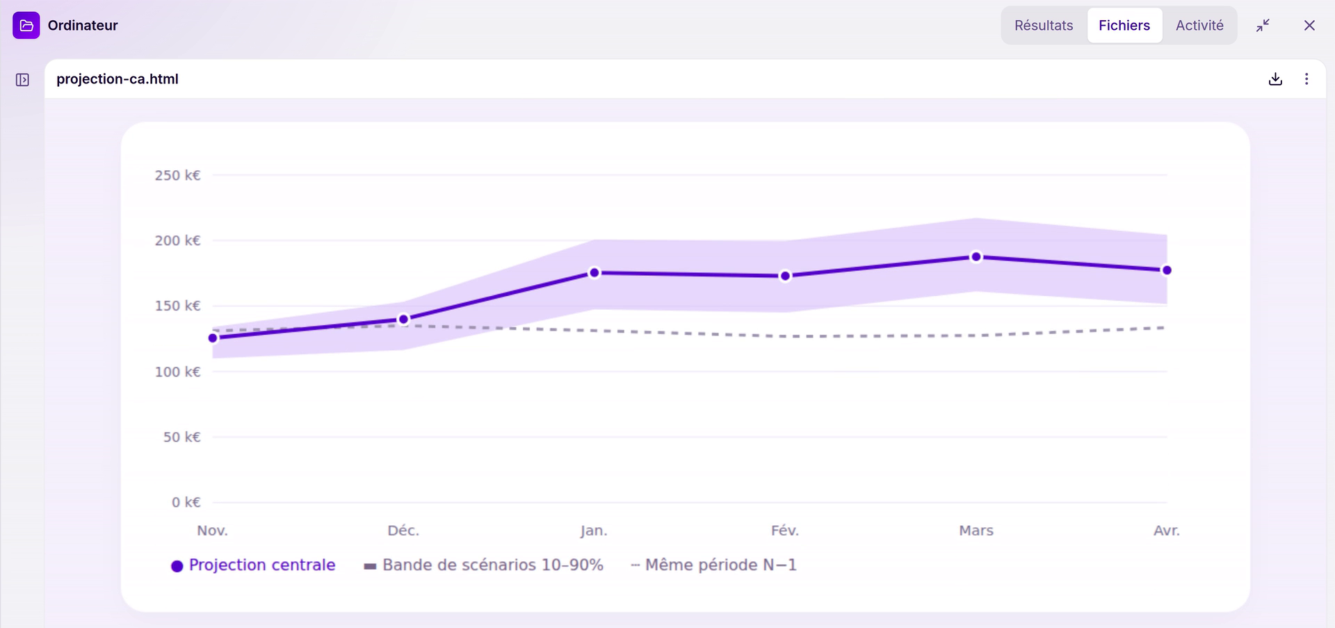Image resolution: width=1335 pixels, height=628 pixels.
Task: Switch to the Résultats tab
Action: tap(1044, 26)
